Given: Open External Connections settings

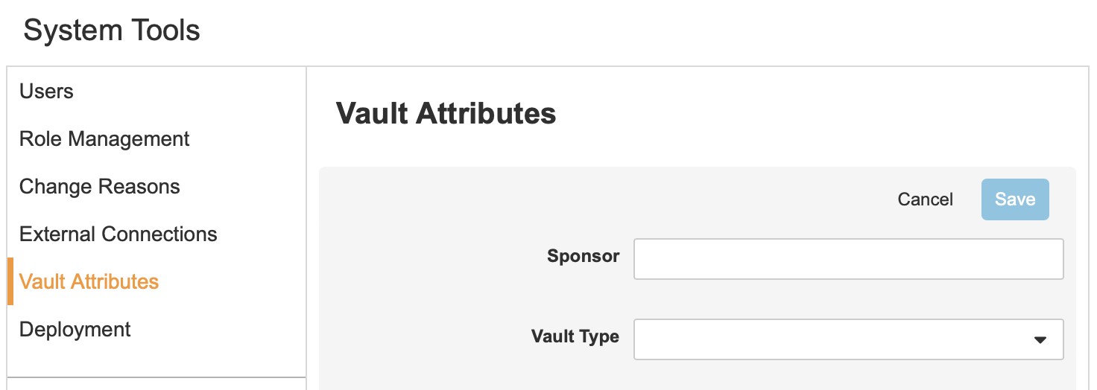Looking at the screenshot, I should coord(118,234).
